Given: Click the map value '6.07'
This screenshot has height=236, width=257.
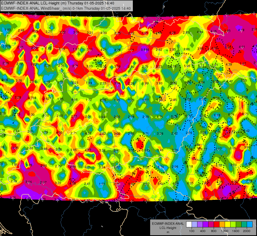Looking at the screenshot, I should (x=204, y=149).
